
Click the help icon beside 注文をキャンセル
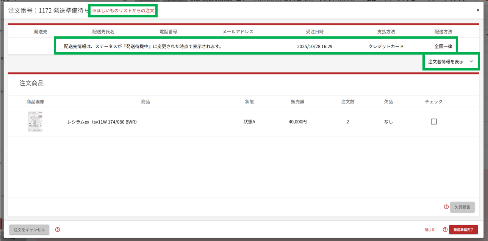tap(58, 230)
